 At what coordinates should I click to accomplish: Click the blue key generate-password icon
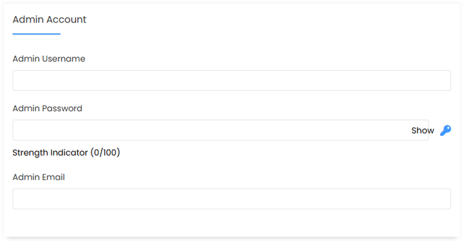tap(446, 130)
